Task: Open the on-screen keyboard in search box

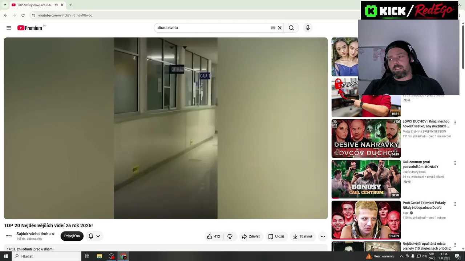Action: (x=273, y=28)
